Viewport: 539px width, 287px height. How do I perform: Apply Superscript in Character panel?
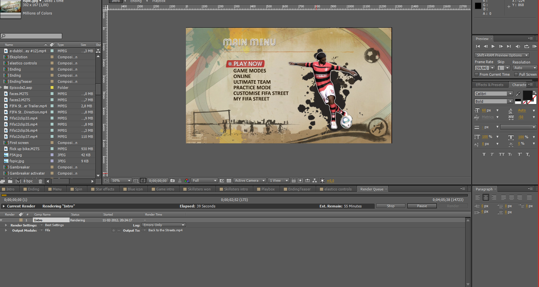pos(520,154)
